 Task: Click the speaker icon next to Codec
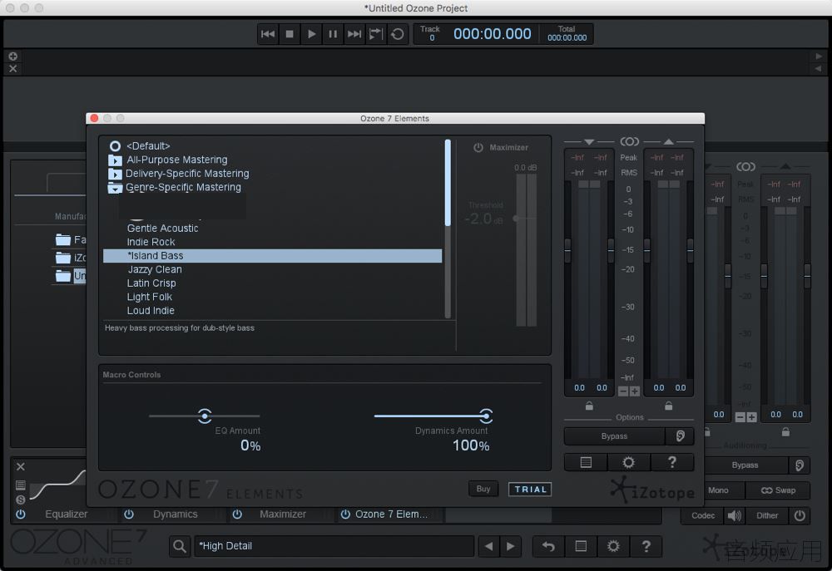[x=735, y=515]
